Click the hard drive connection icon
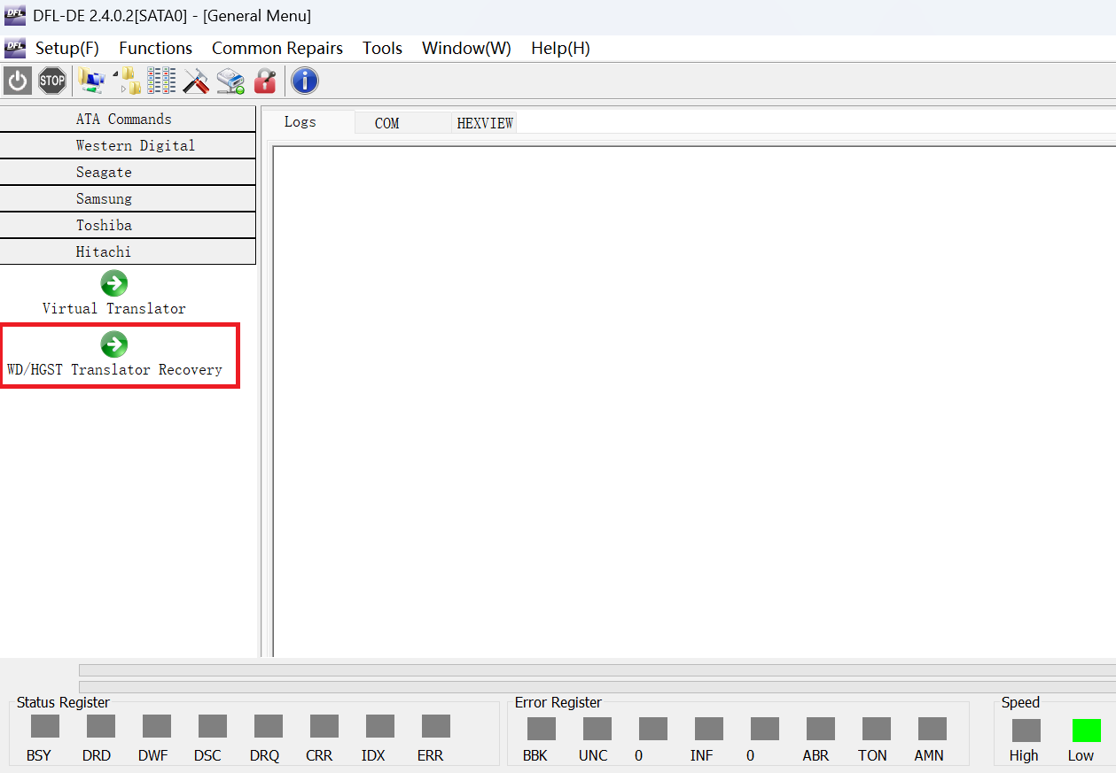The height and width of the screenshot is (773, 1116). pyautogui.click(x=230, y=81)
